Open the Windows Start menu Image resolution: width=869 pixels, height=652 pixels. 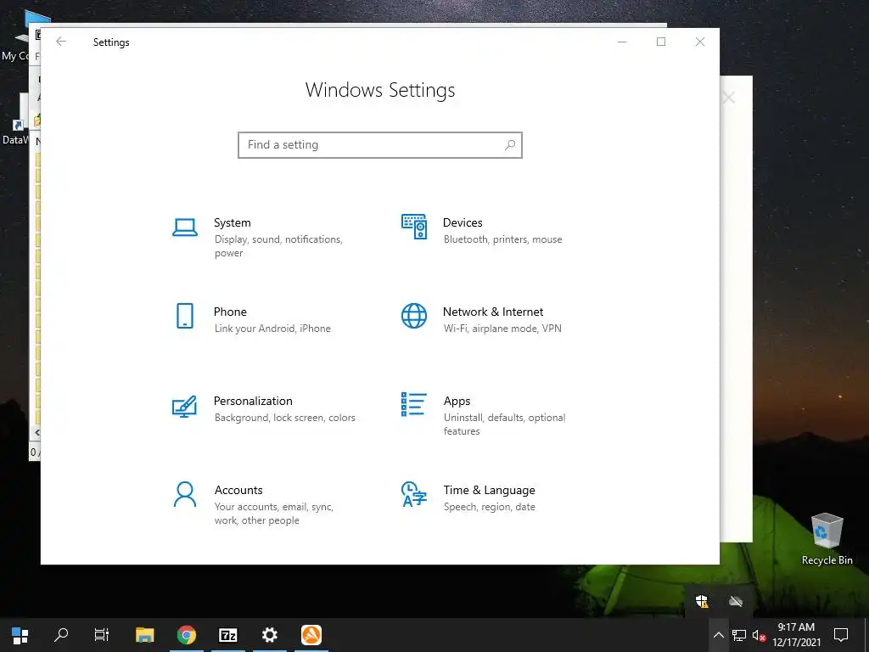(20, 635)
